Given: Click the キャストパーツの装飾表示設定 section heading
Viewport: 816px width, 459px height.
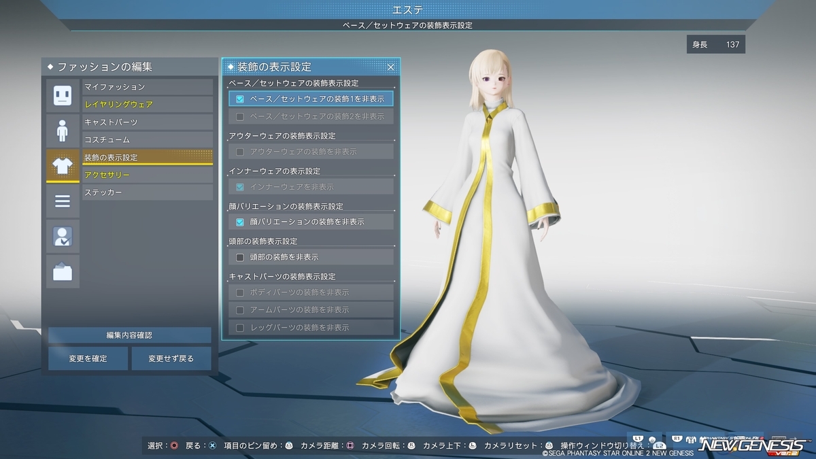Looking at the screenshot, I should point(282,277).
